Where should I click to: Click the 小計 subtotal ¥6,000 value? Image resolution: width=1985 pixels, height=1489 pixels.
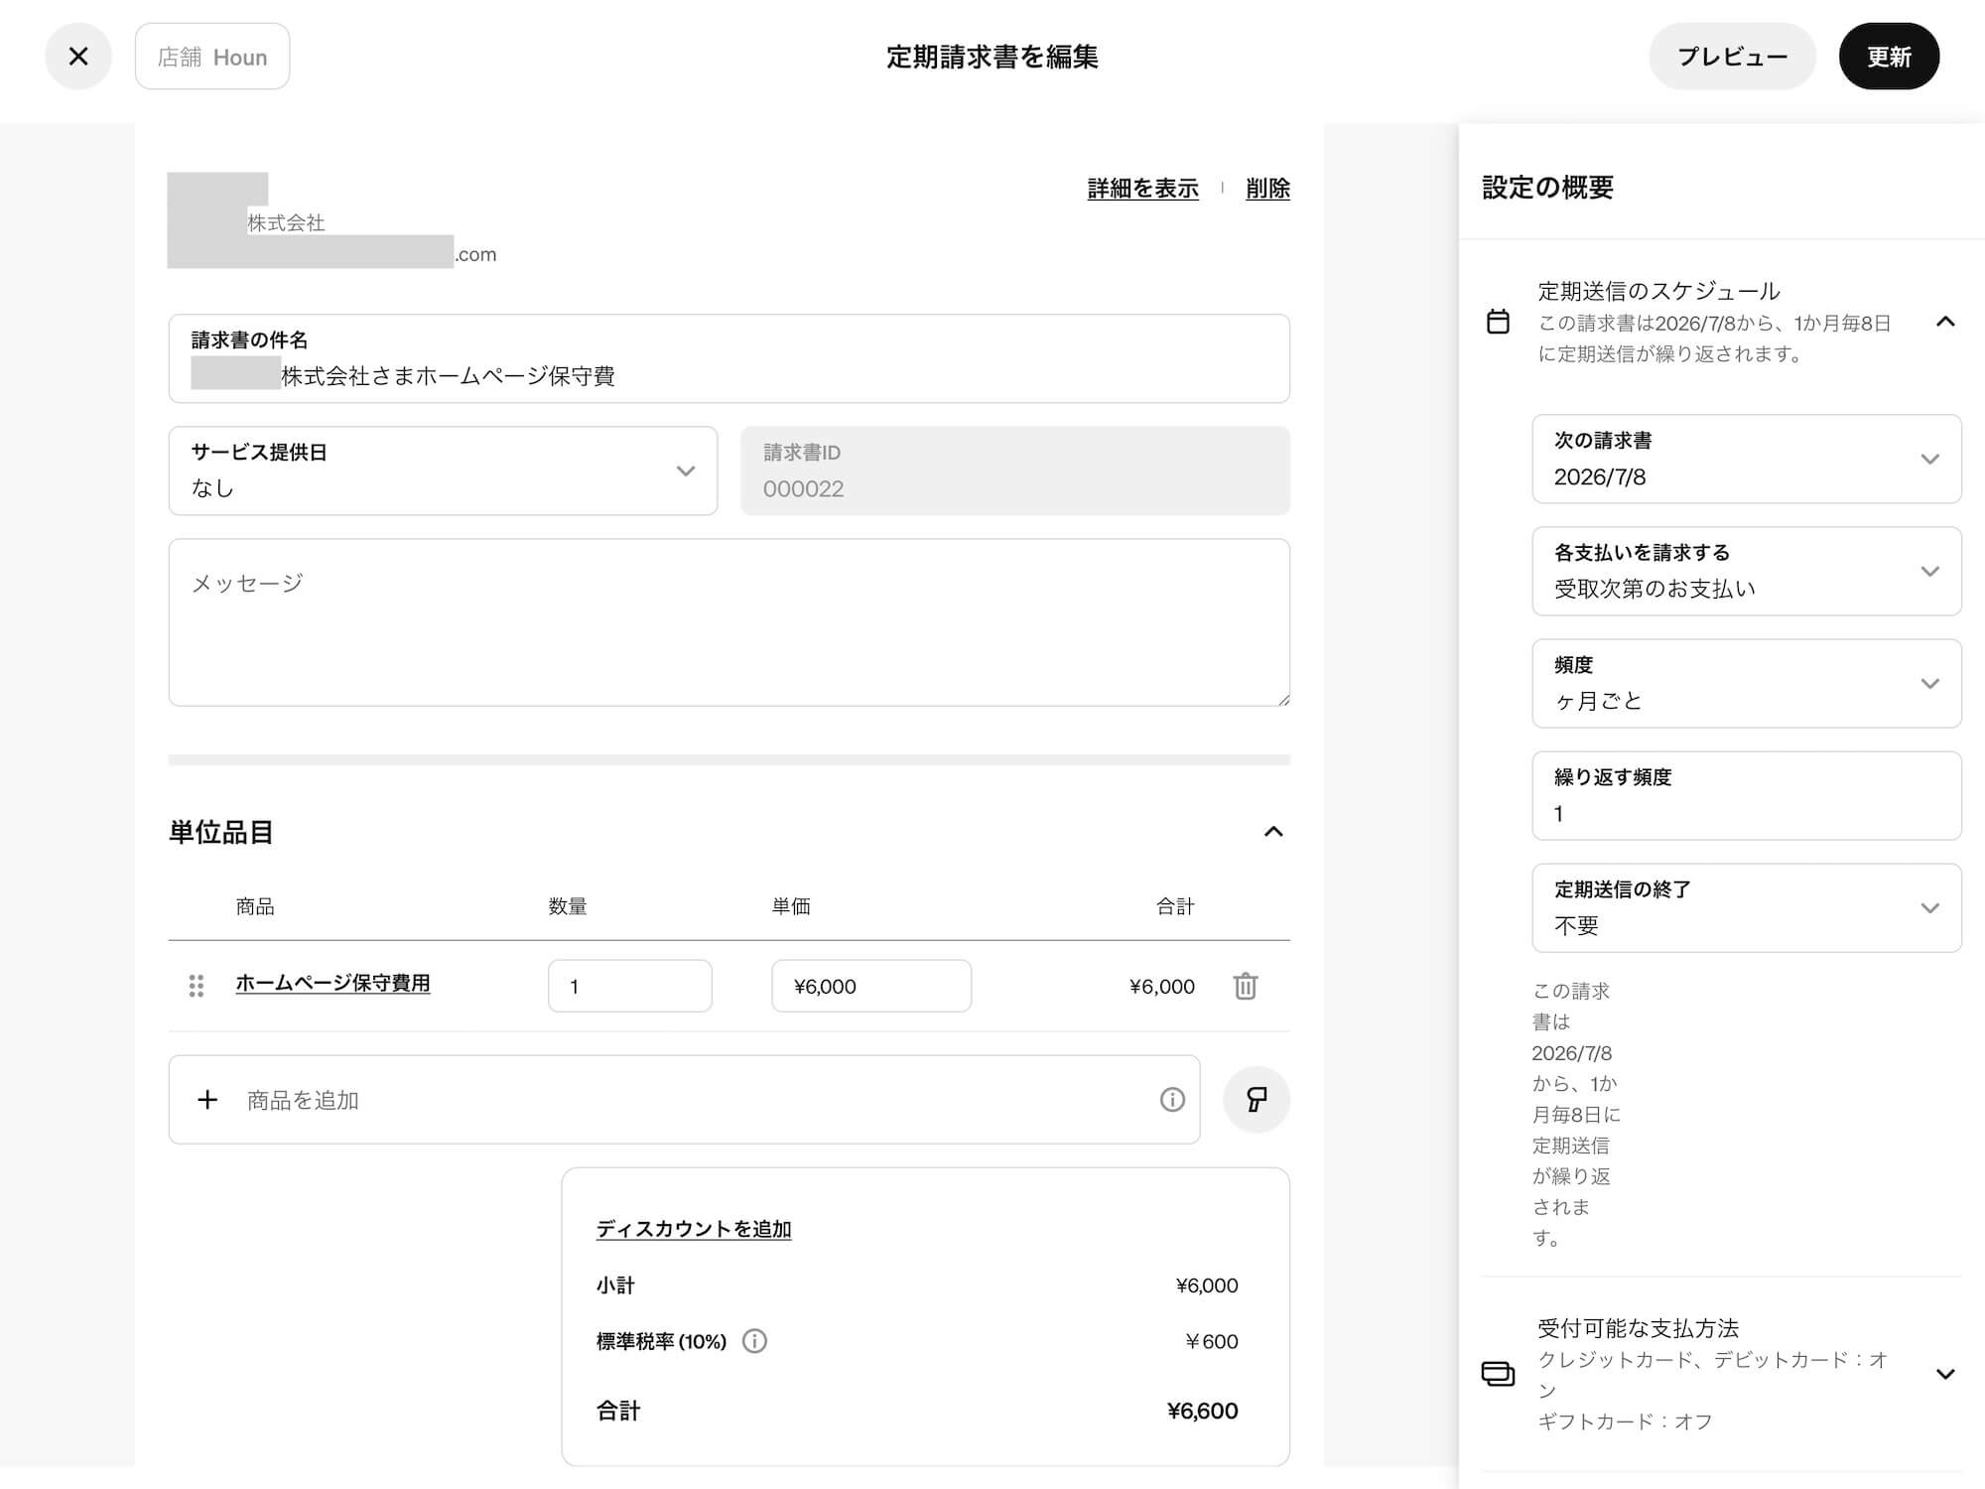pos(1207,1286)
